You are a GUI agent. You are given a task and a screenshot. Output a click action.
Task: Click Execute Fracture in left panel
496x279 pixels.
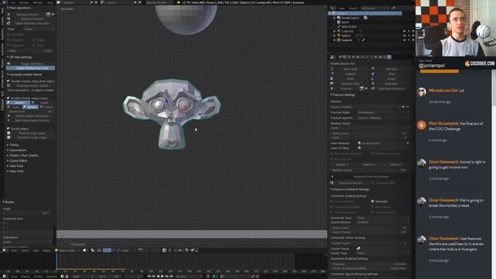pos(31,19)
